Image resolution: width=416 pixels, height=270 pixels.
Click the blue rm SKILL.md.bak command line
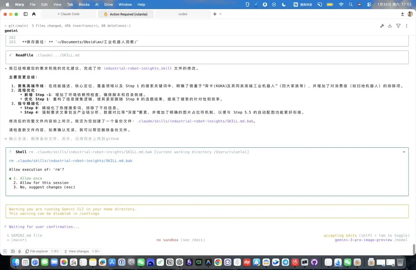coord(70,160)
